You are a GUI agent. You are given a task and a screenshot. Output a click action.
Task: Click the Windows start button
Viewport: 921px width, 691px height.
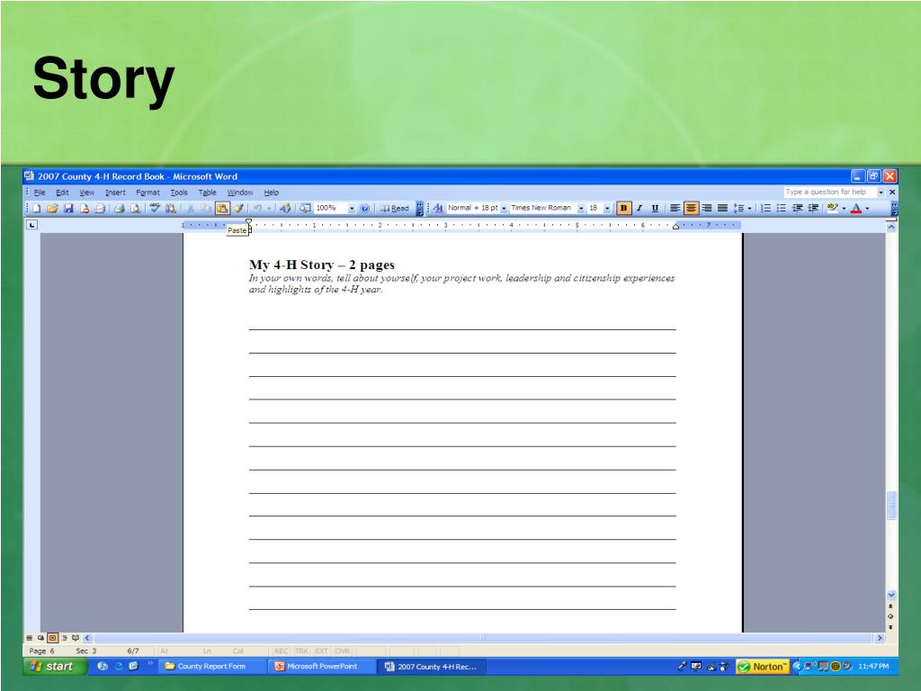click(x=54, y=666)
